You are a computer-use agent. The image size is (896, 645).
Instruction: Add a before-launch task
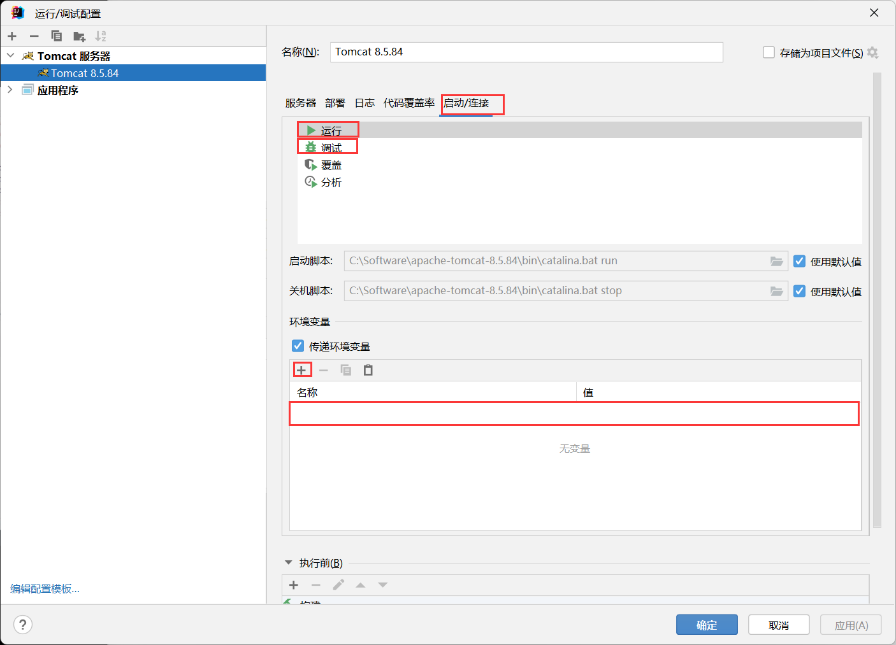pos(294,585)
